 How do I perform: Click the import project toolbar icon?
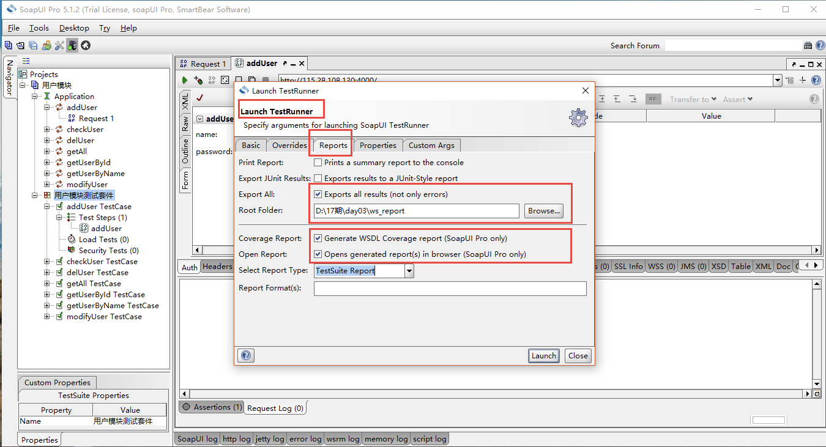(20, 45)
